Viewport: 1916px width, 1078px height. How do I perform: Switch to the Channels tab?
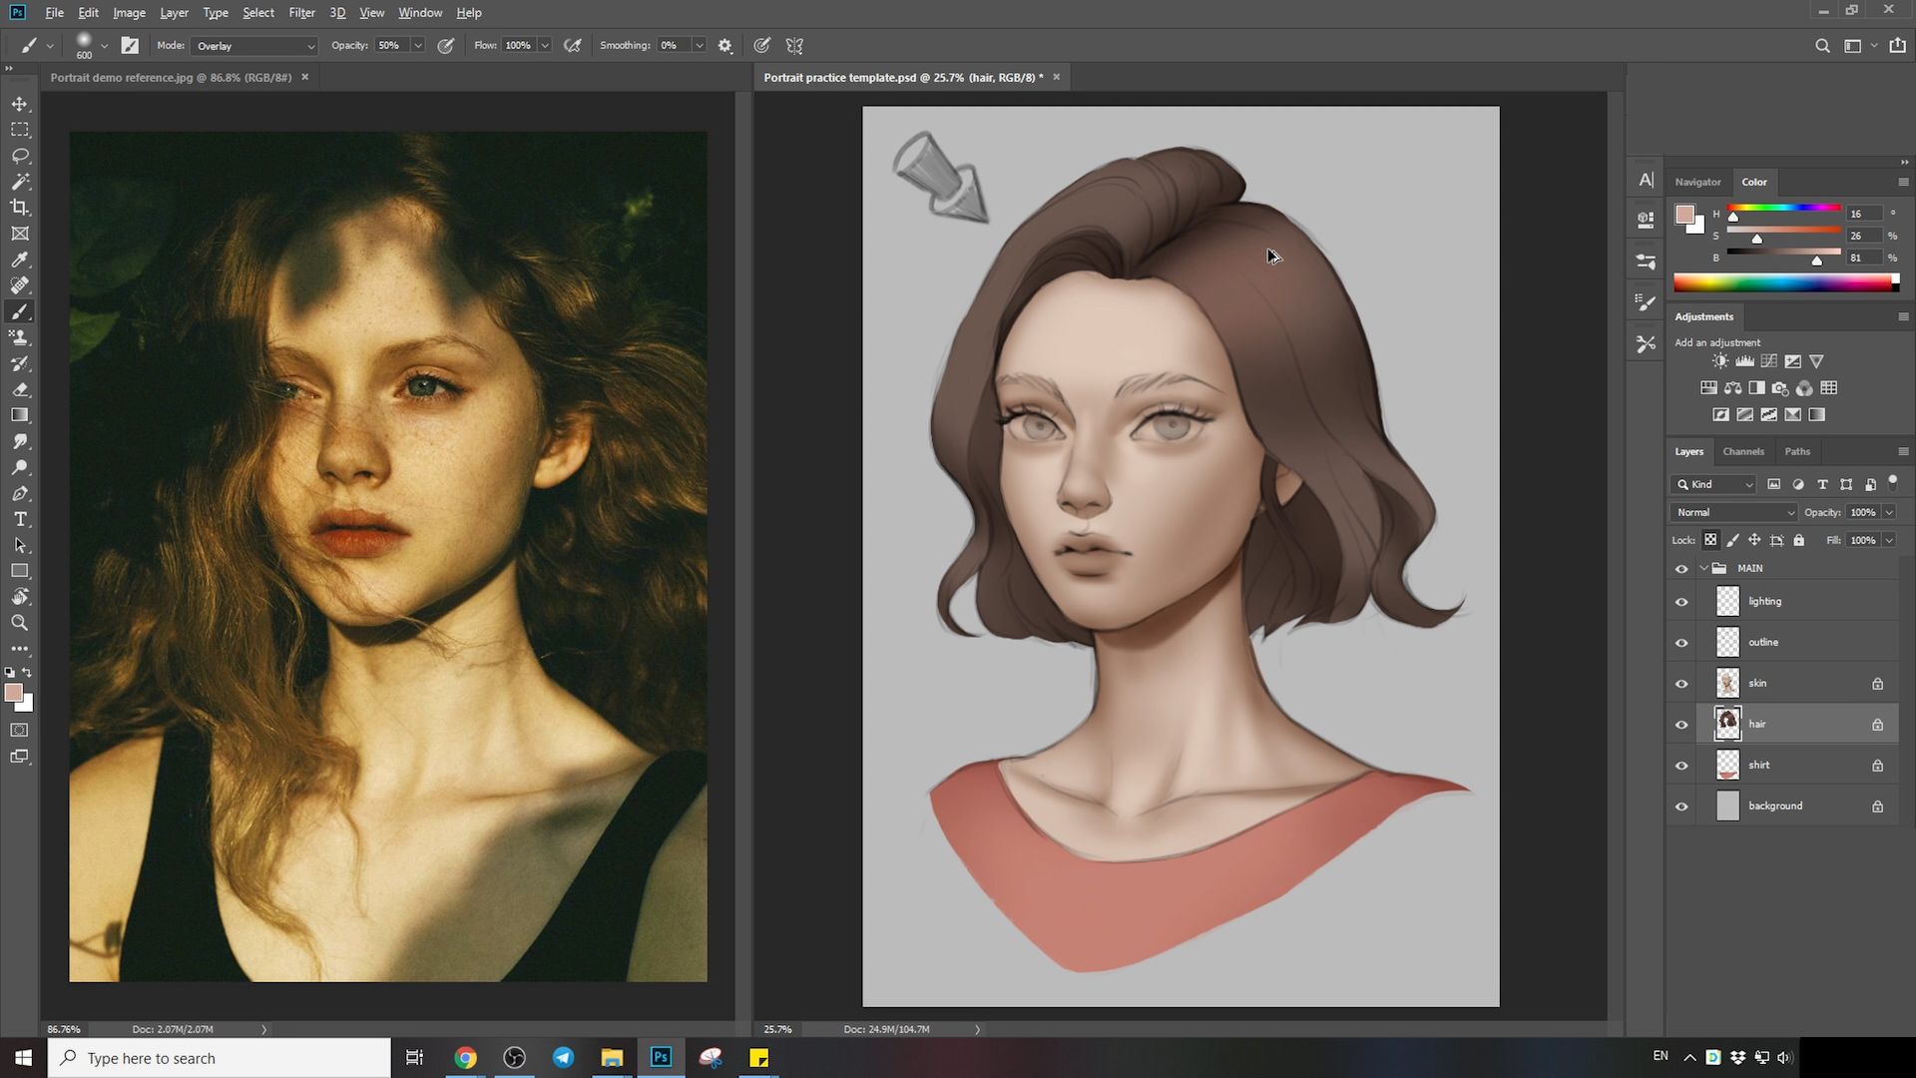[x=1743, y=451]
